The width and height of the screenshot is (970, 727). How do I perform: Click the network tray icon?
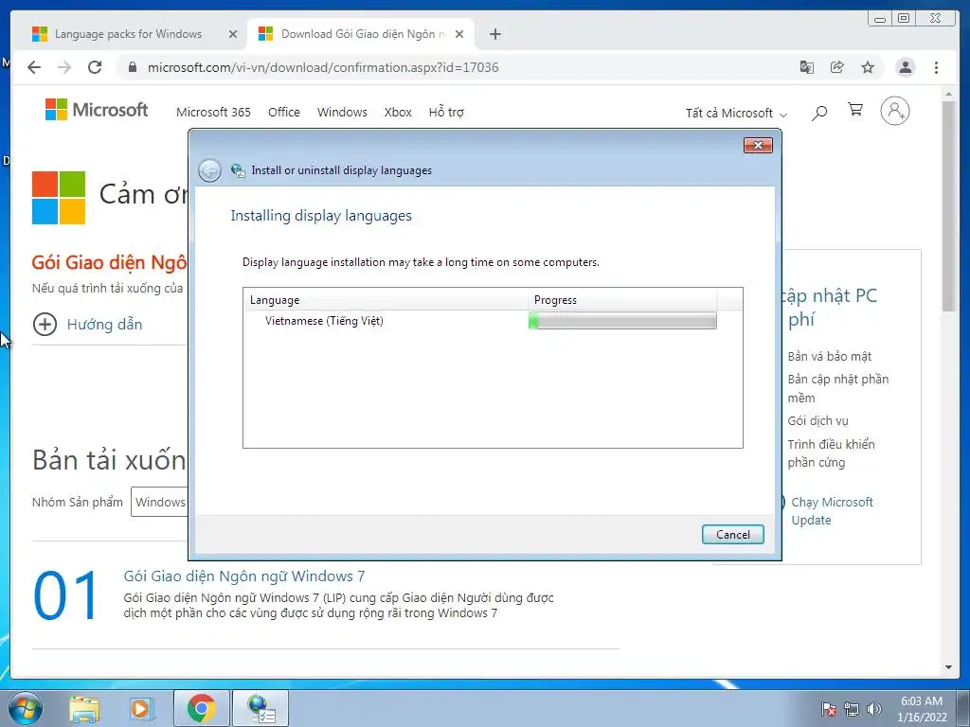coord(852,709)
